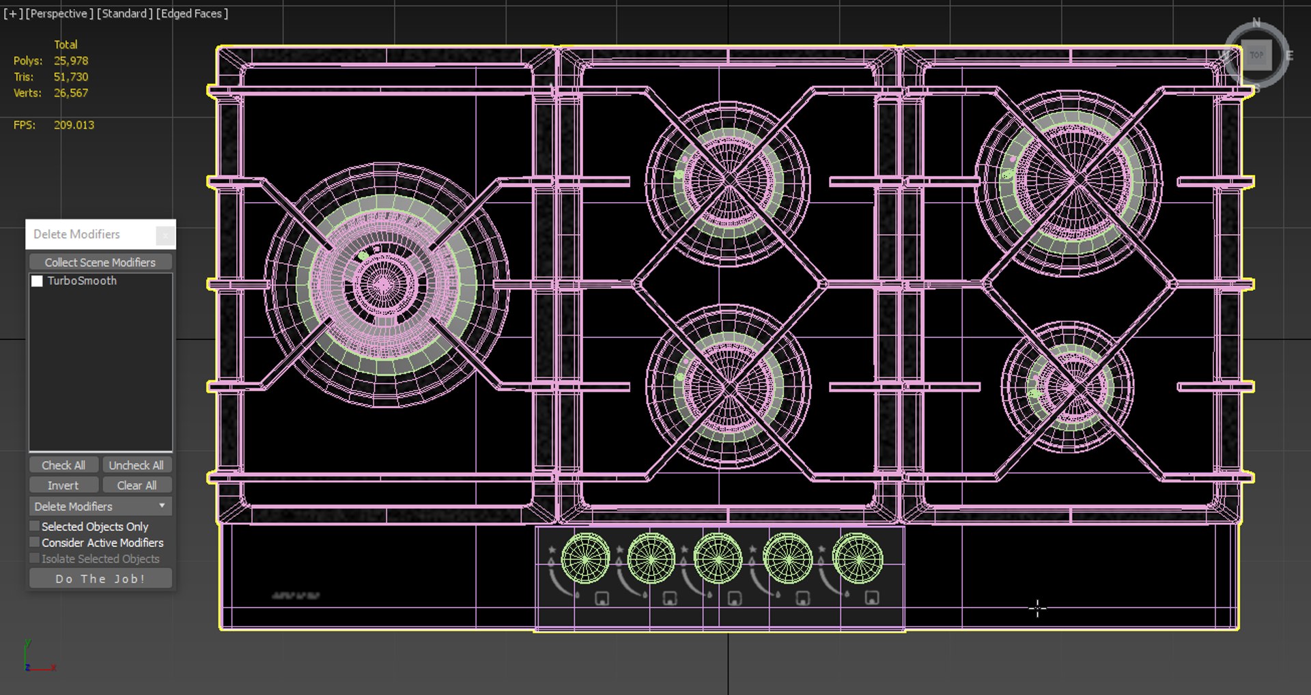Select the fifth green control knob
Image resolution: width=1311 pixels, height=695 pixels.
[x=858, y=558]
